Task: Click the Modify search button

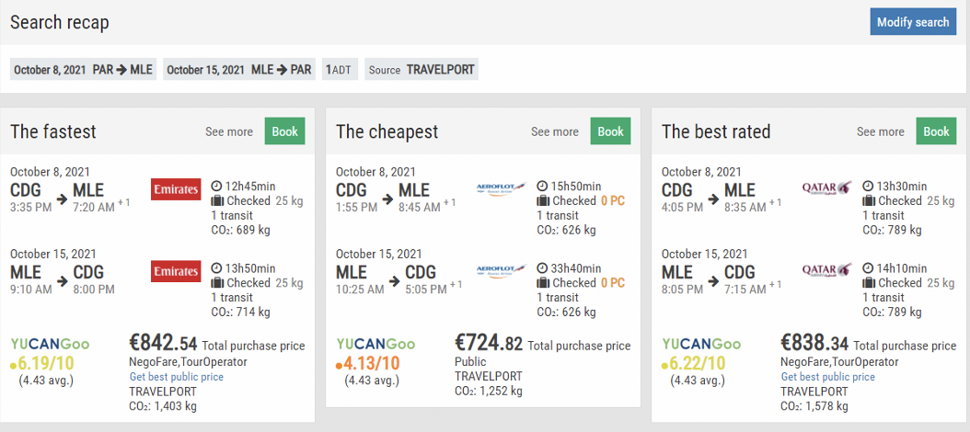Action: 912,22
